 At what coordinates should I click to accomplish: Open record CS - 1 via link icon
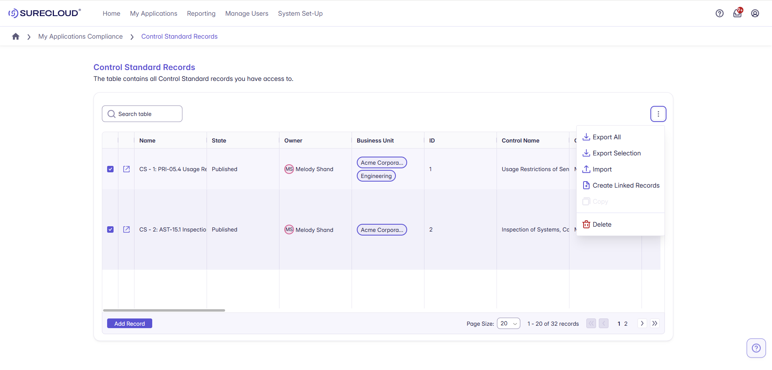pyautogui.click(x=126, y=169)
